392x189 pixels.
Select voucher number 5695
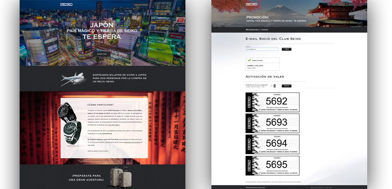pos(273,165)
